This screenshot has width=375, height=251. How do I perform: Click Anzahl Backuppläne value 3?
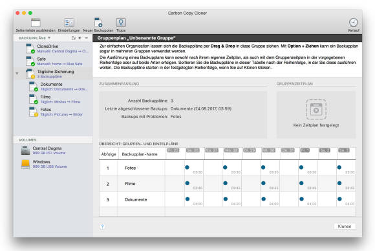(172, 101)
